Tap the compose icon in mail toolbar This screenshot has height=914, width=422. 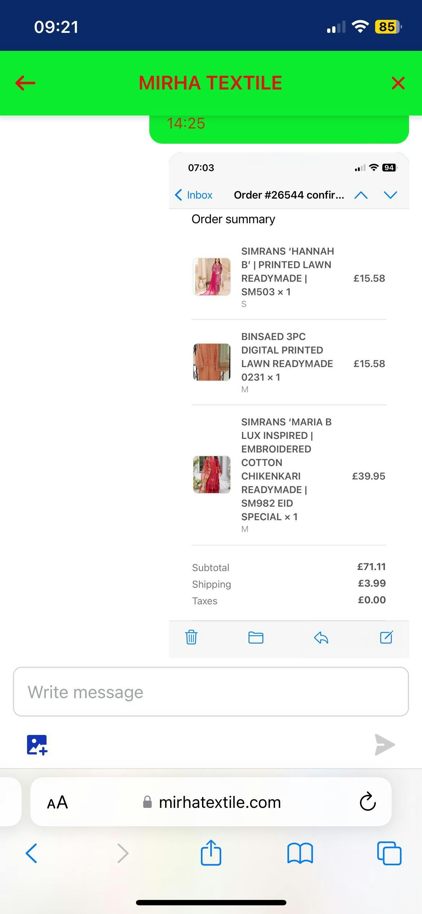pos(386,637)
